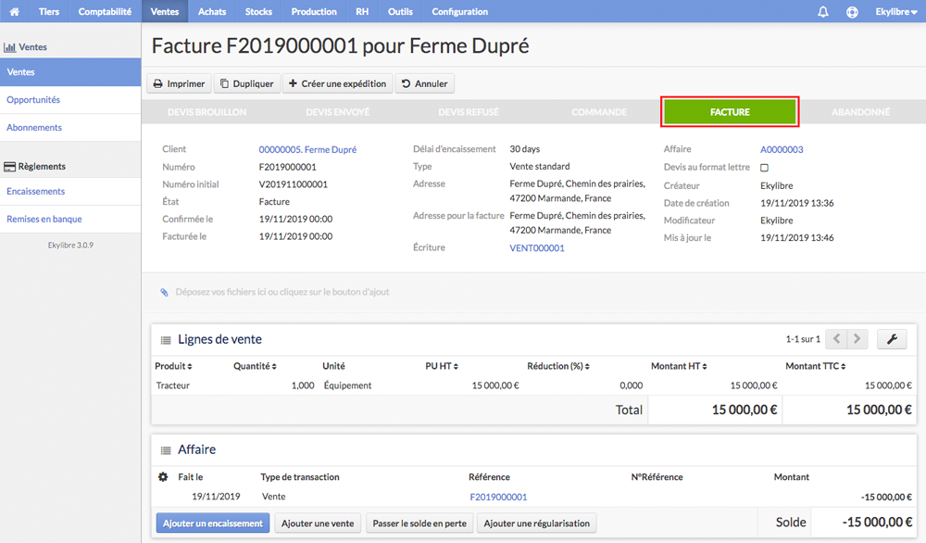
Task: Sort by PU HT column
Action: (442, 366)
